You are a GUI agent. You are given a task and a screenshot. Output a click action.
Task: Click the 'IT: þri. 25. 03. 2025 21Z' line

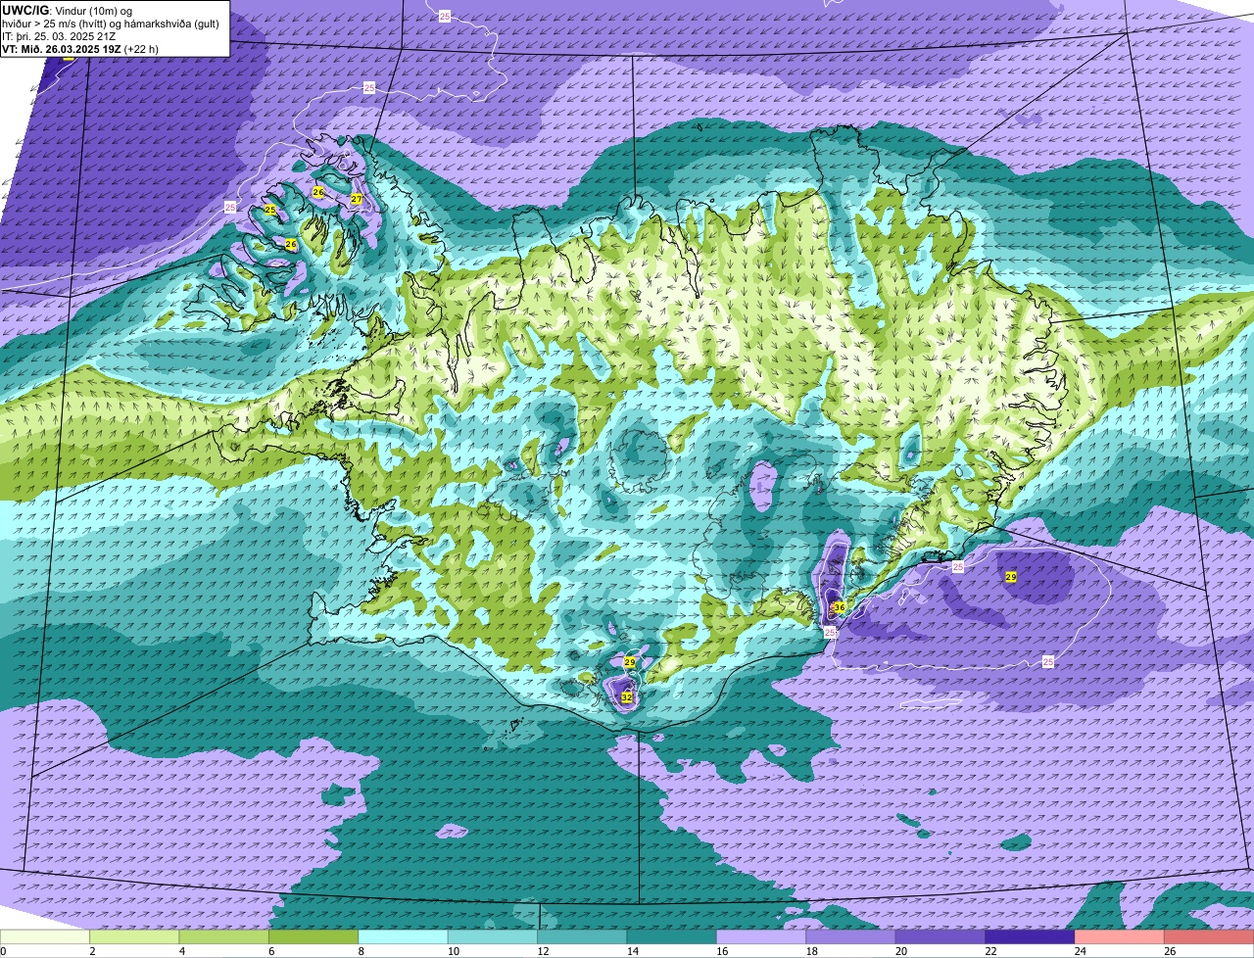(59, 35)
